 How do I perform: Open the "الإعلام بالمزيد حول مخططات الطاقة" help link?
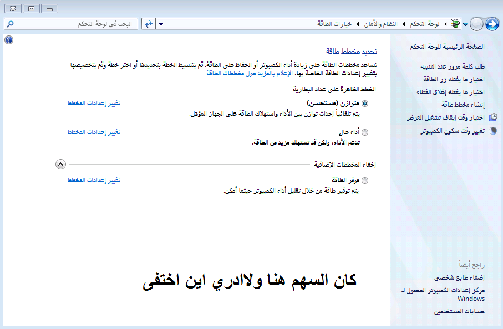click(249, 73)
